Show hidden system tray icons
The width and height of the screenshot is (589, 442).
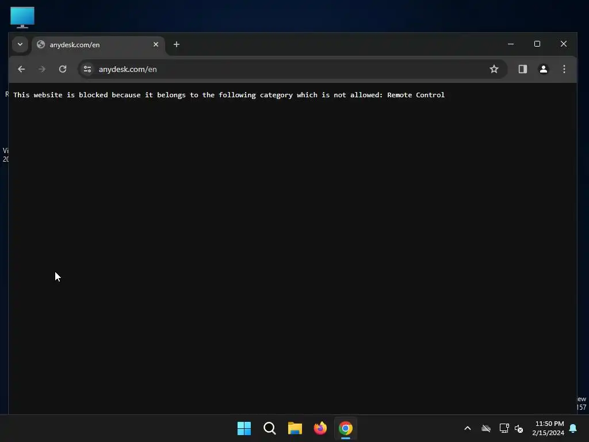click(468, 428)
